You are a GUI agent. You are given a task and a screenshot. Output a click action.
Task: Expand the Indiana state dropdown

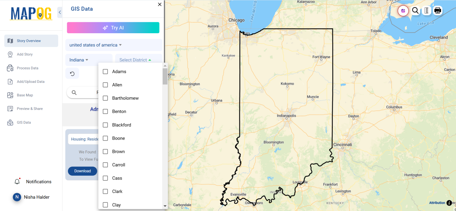click(78, 60)
